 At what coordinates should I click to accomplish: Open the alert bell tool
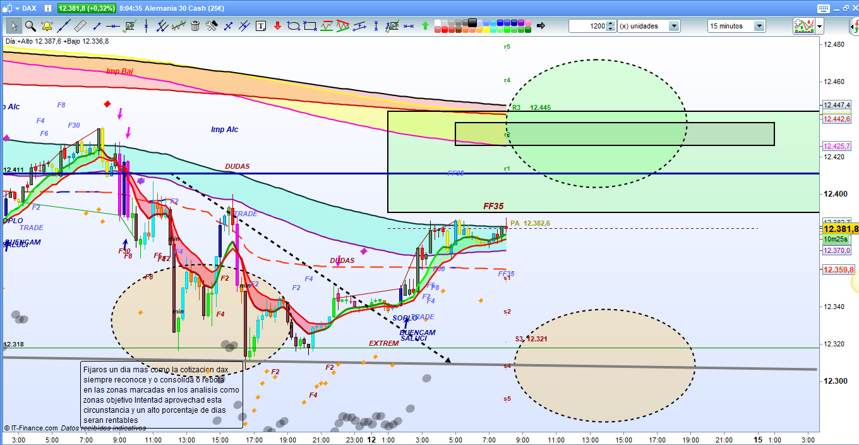coord(46,26)
